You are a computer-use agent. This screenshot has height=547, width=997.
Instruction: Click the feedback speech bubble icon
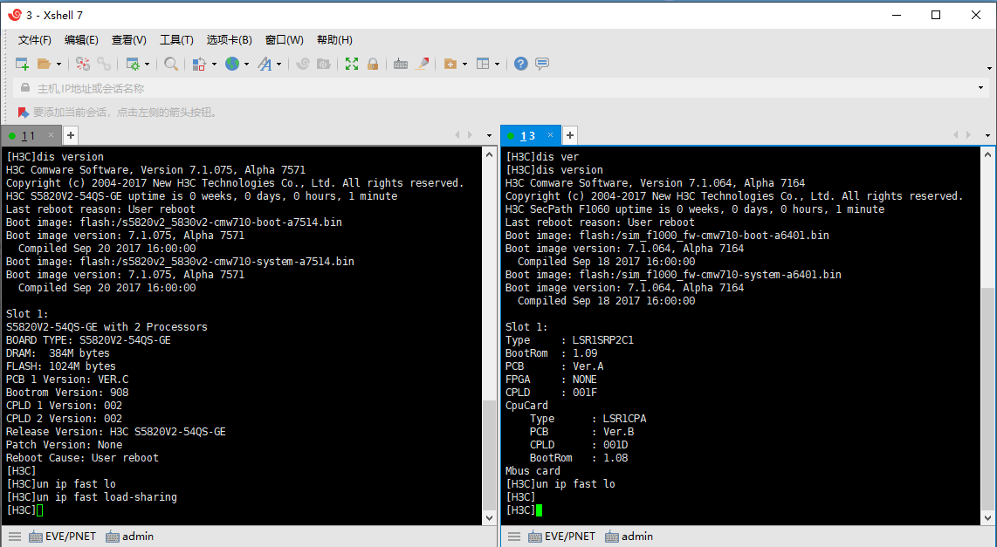click(542, 64)
